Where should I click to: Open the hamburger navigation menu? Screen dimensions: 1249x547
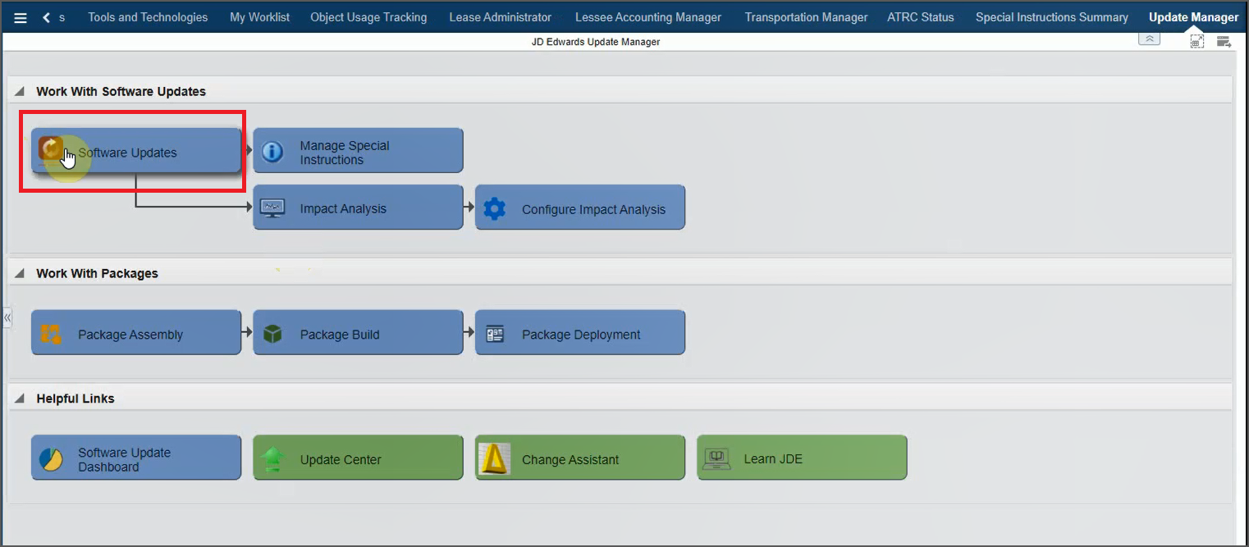pos(21,17)
